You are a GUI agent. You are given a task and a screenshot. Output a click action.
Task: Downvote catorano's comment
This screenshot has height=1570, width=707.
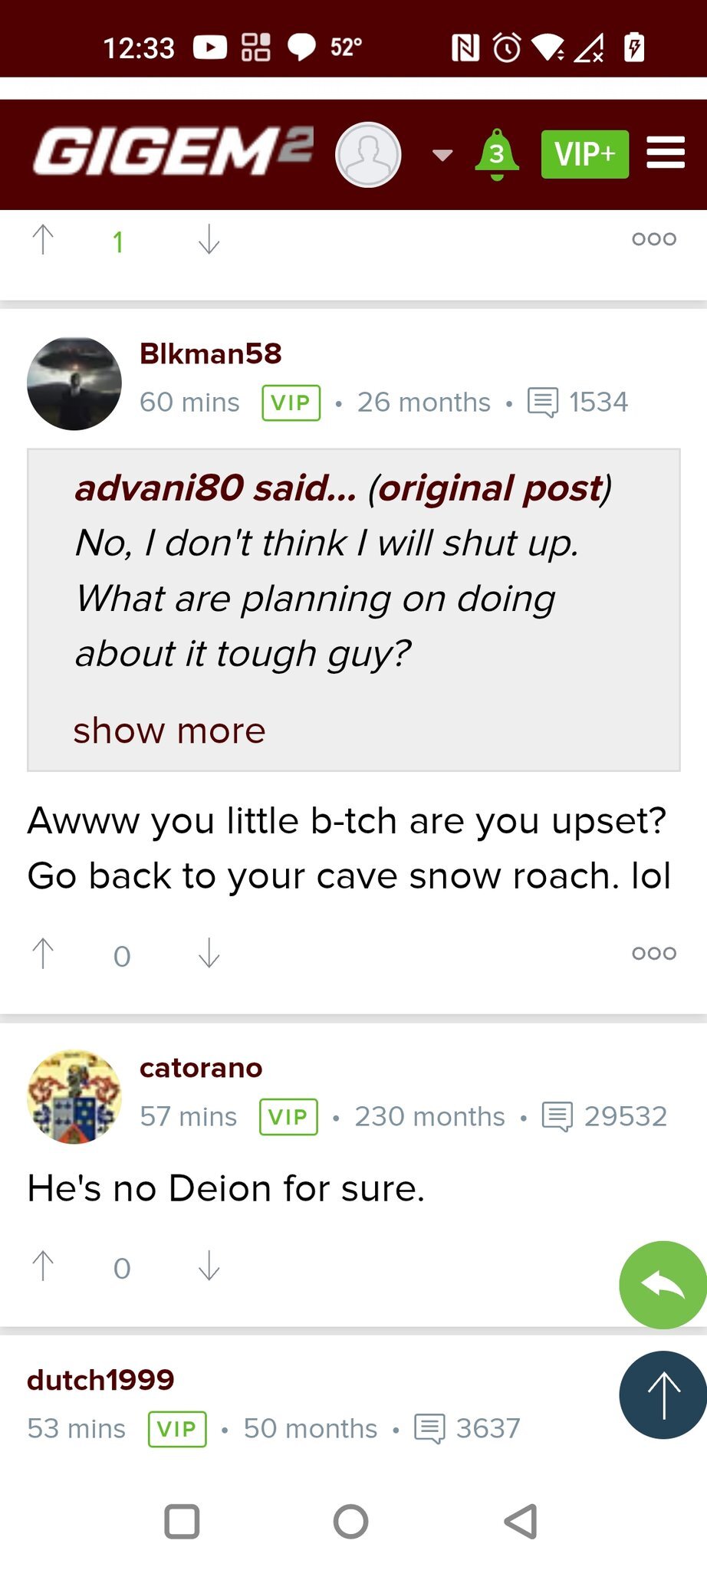(209, 1266)
